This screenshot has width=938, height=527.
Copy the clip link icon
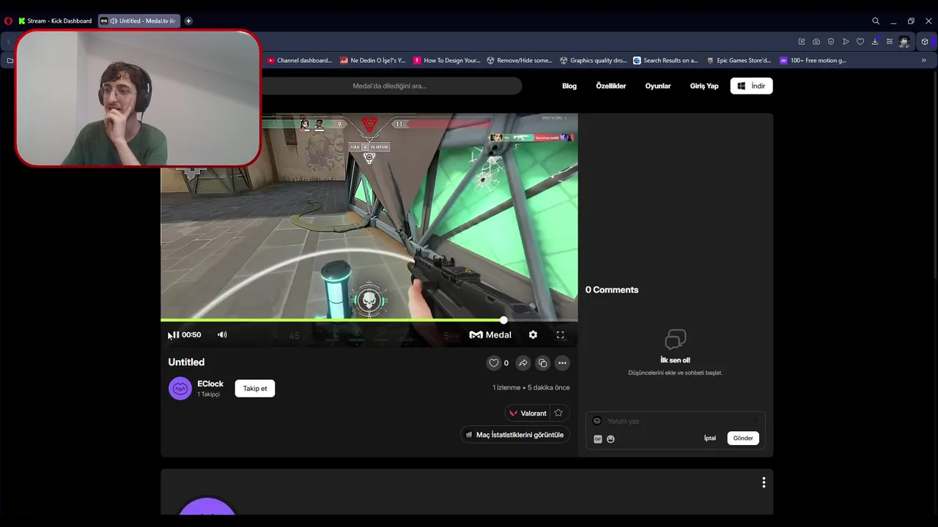[542, 363]
